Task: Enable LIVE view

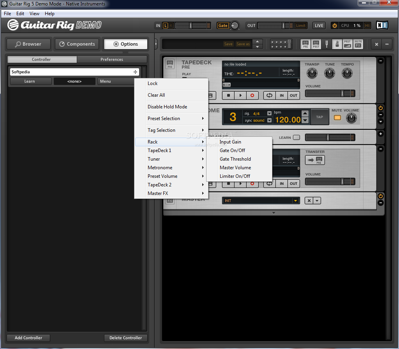Action: (x=319, y=25)
